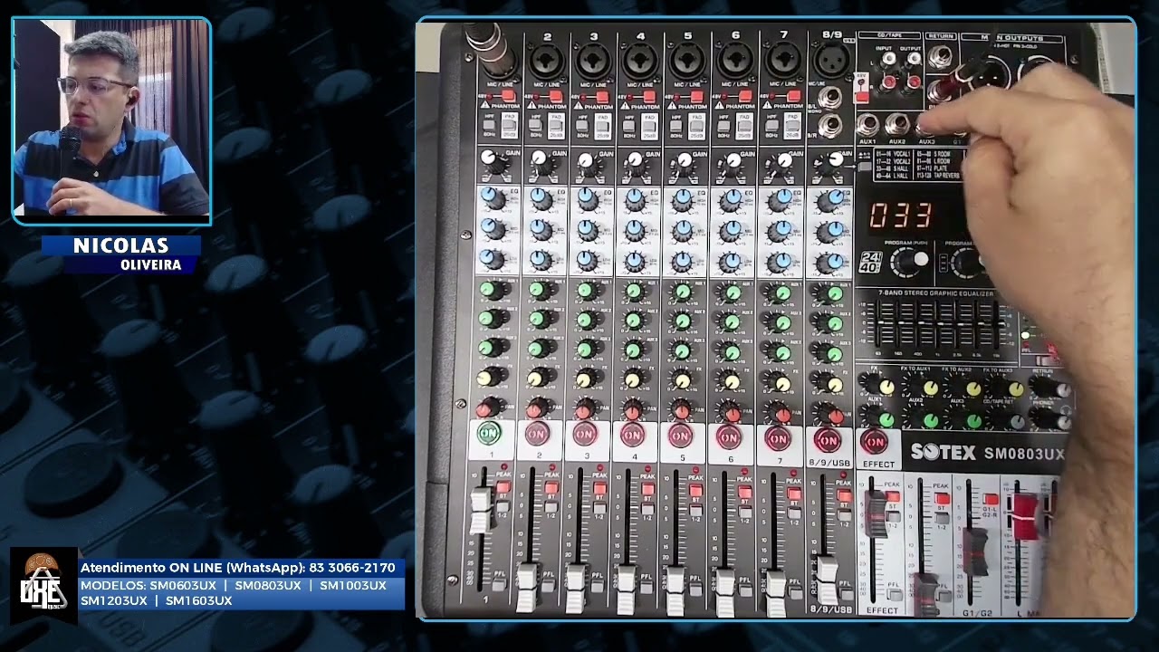Click model SM0603UX in the banner
The width and height of the screenshot is (1159, 652).
(183, 586)
